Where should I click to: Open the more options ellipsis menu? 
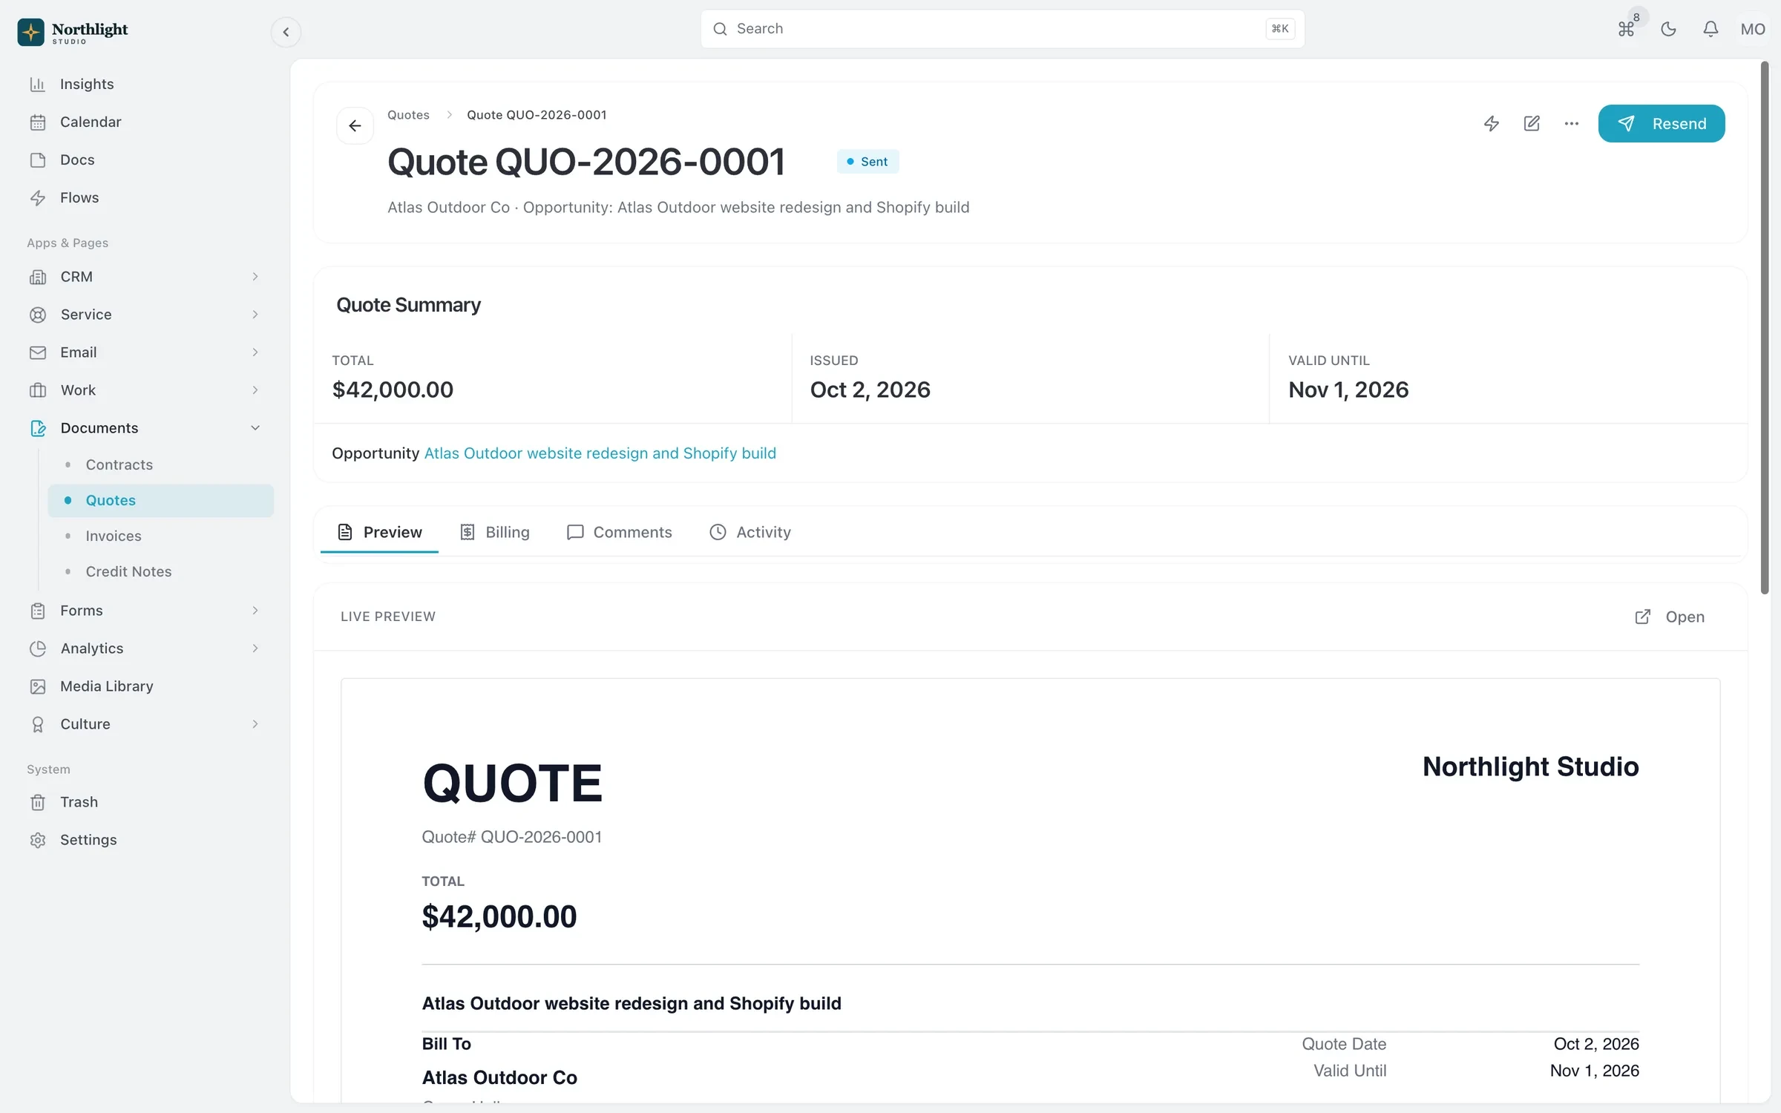click(1572, 124)
